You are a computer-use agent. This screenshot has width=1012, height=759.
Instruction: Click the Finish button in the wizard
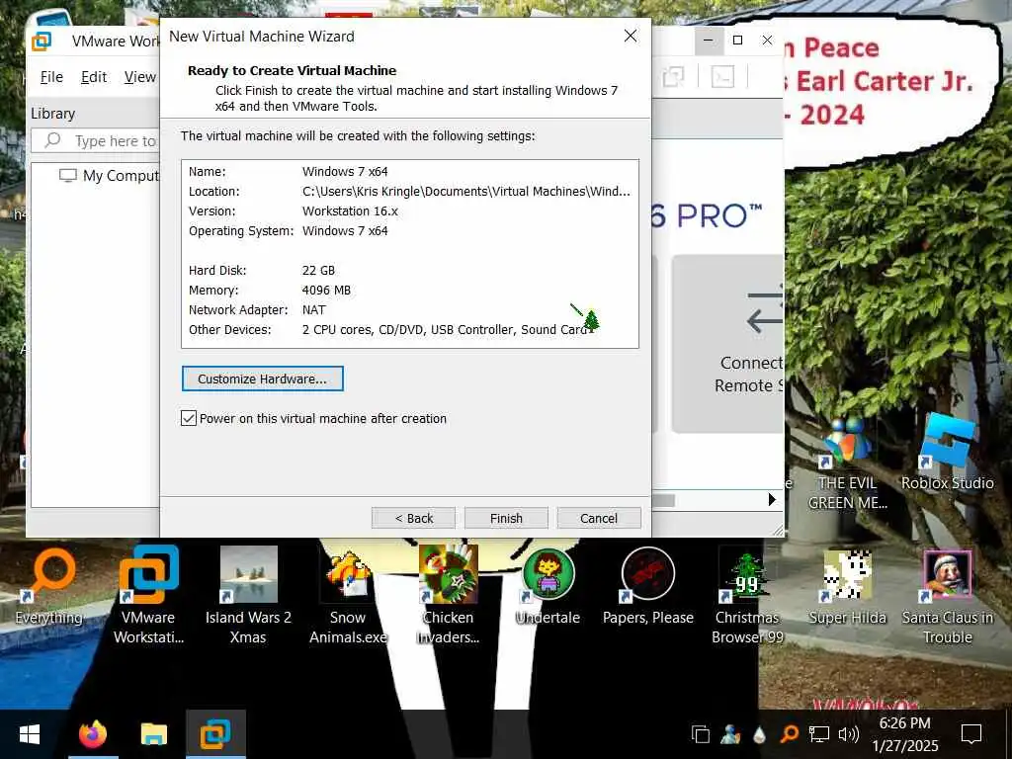pyautogui.click(x=506, y=518)
